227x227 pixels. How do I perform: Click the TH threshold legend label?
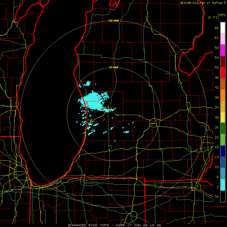[x=217, y=197]
